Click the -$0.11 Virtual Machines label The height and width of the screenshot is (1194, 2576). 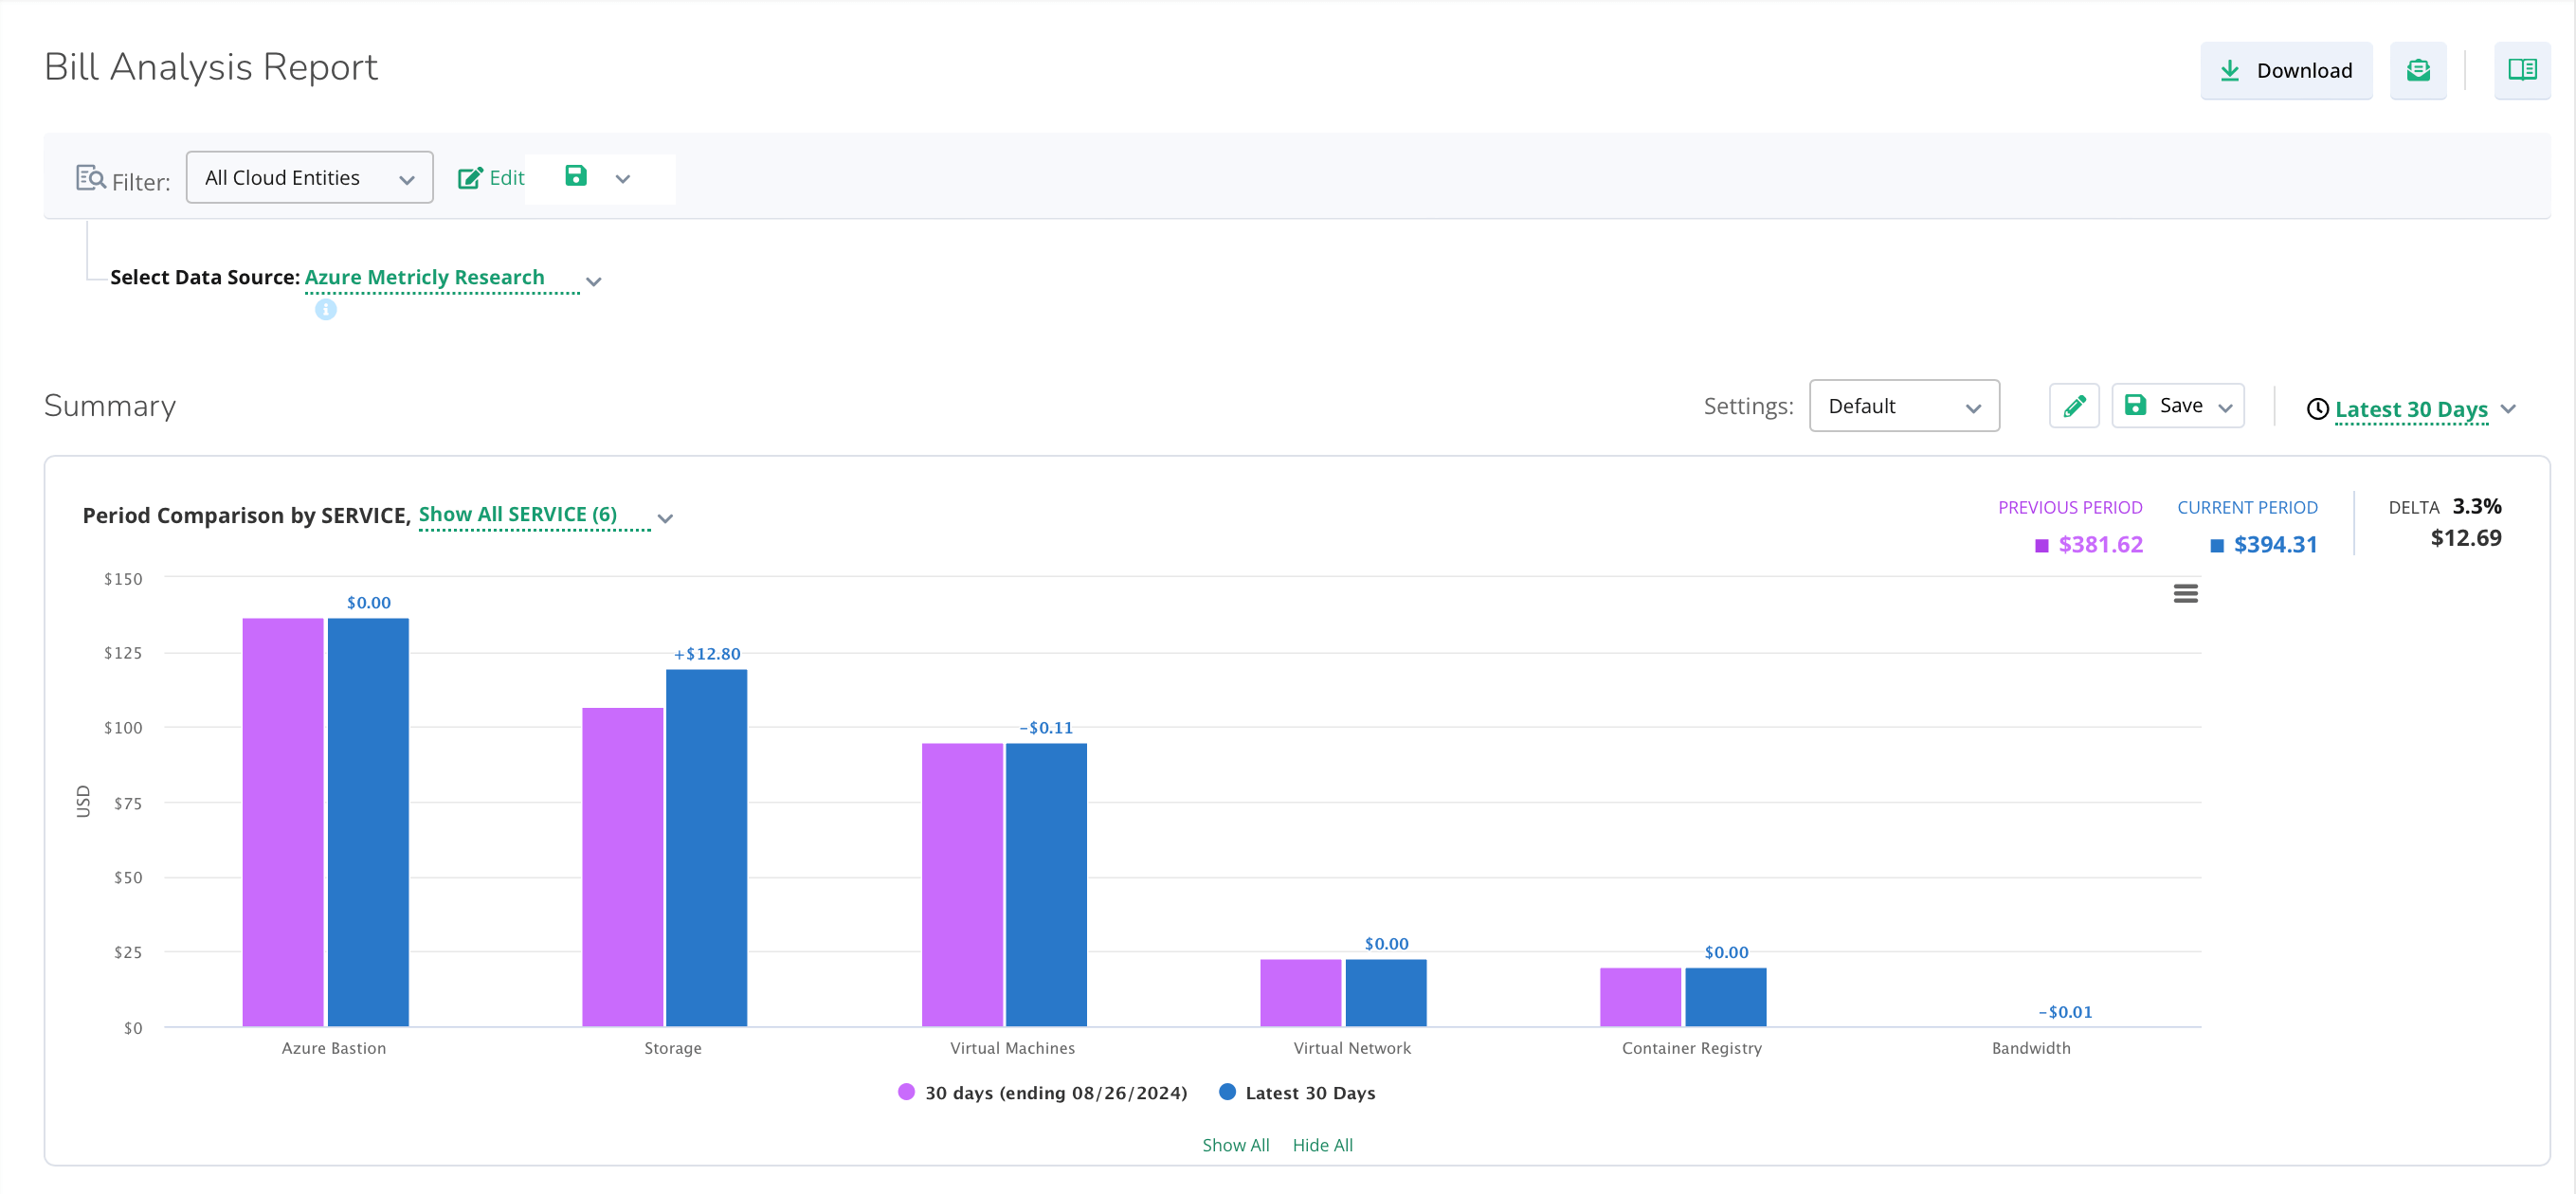1046,728
